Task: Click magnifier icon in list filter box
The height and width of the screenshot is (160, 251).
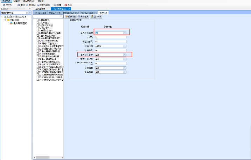Action: 62,16
